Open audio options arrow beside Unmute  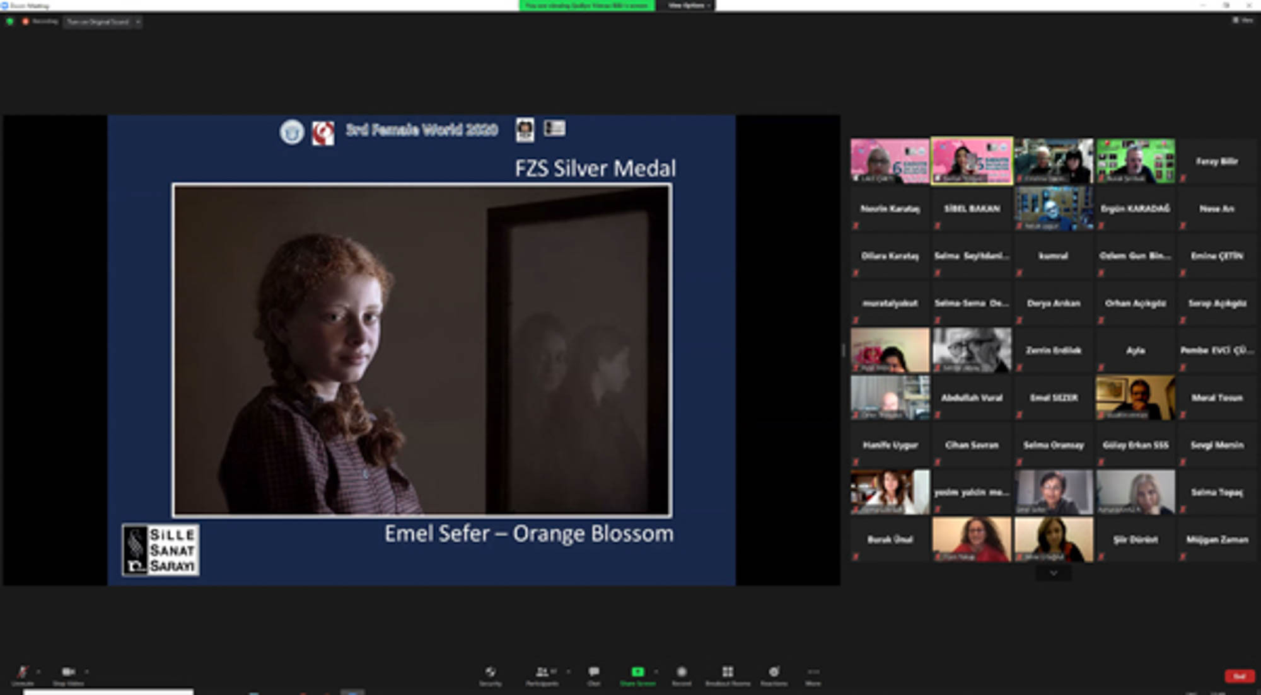tap(38, 672)
